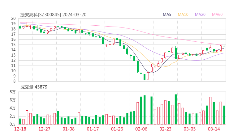The width and height of the screenshot is (229, 136).
Task: Click the 12-27 date axis label
Action: pos(44,129)
